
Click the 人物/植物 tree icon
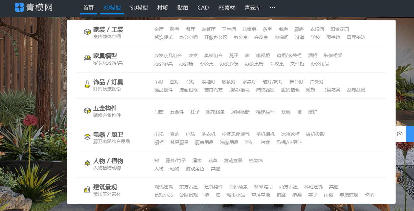87,162
